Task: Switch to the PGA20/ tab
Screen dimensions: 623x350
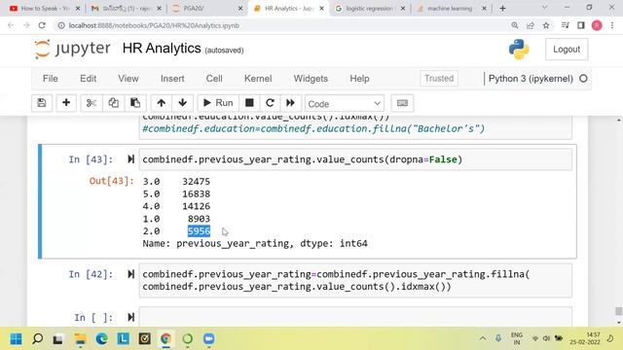Action: tap(207, 9)
